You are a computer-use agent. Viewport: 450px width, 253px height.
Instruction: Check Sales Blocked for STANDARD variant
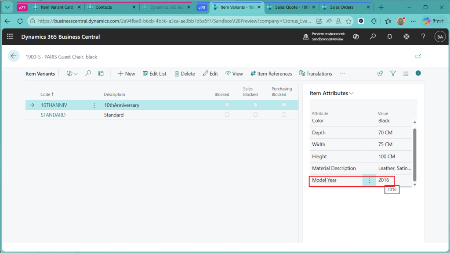coord(255,115)
